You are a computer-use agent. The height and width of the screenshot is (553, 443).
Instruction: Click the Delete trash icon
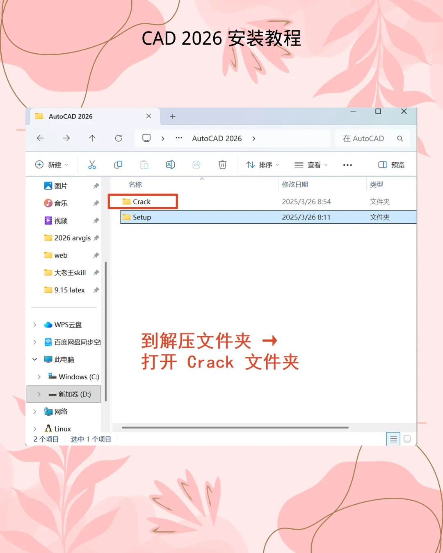click(x=222, y=165)
